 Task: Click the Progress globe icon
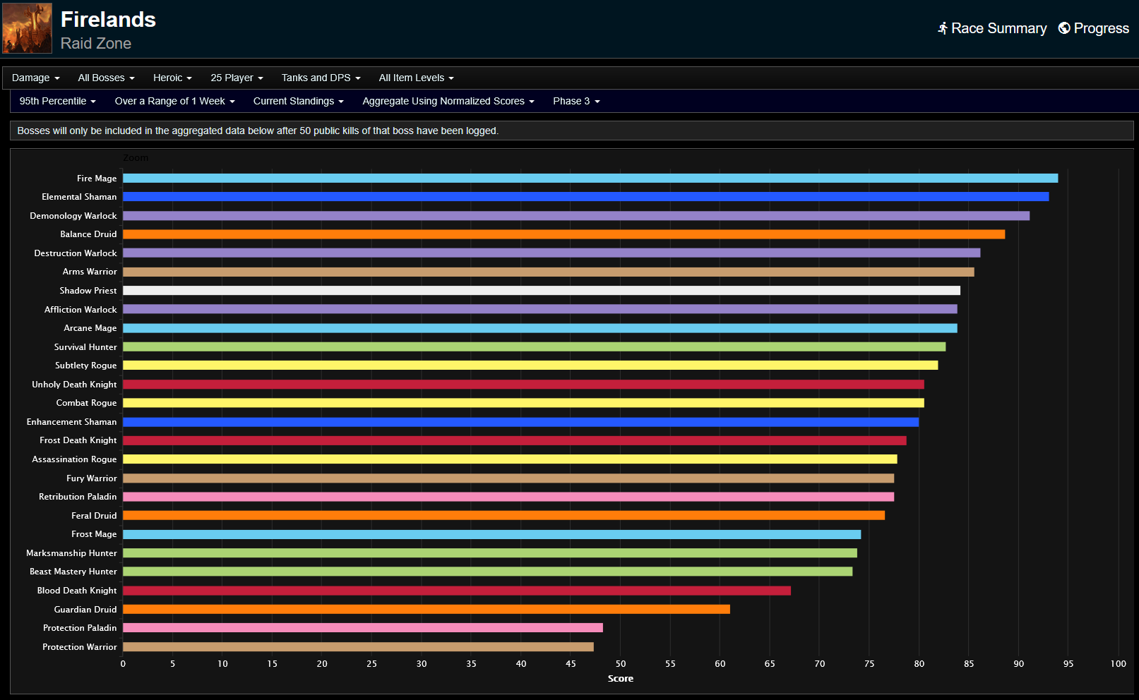pos(1063,28)
